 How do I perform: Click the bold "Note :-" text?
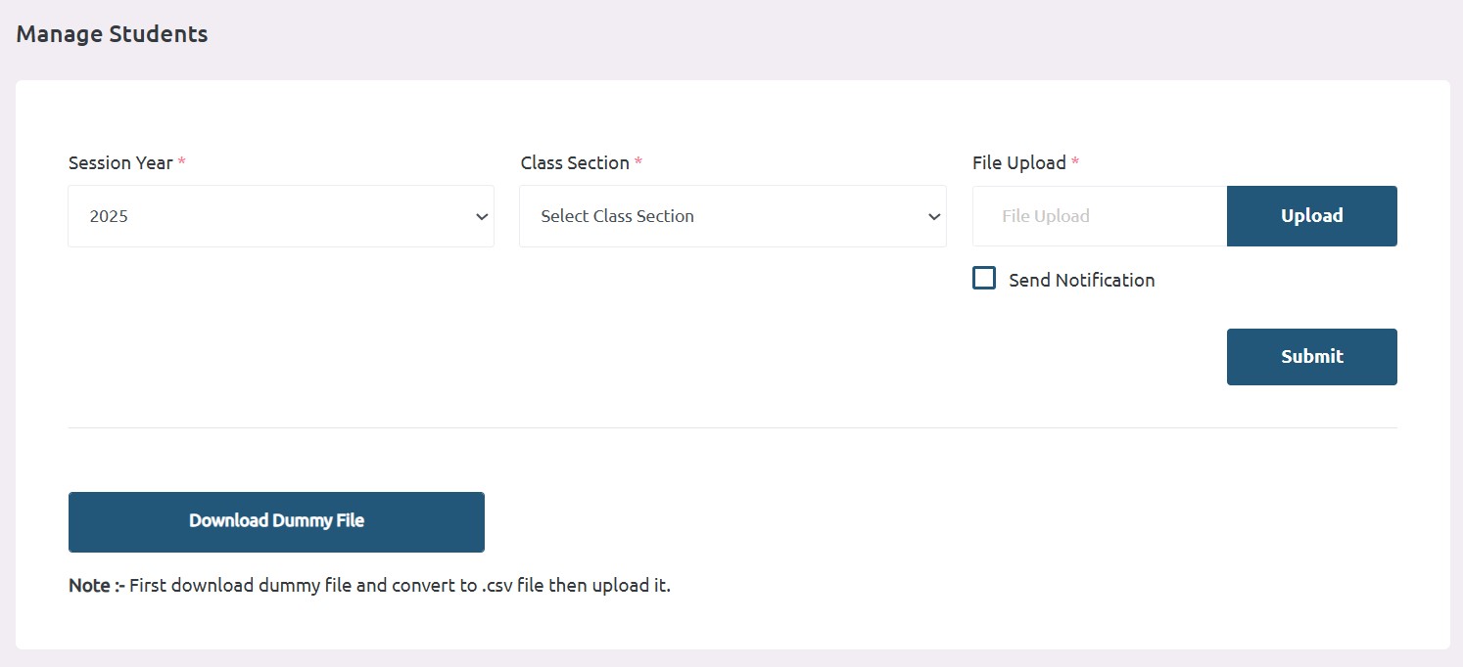coord(97,586)
